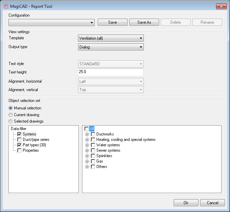Click the Save As button
230x212 pixels.
[144, 22]
